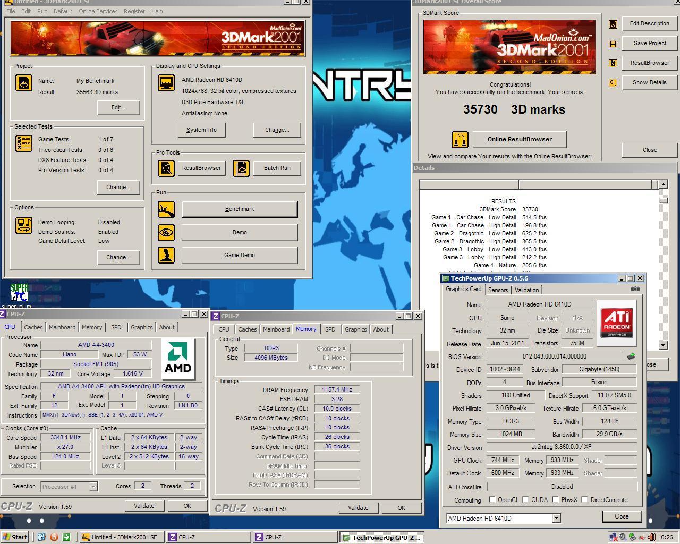Viewport: 680px width, 544px height.
Task: Click the Edit... button under Project
Action: point(118,107)
